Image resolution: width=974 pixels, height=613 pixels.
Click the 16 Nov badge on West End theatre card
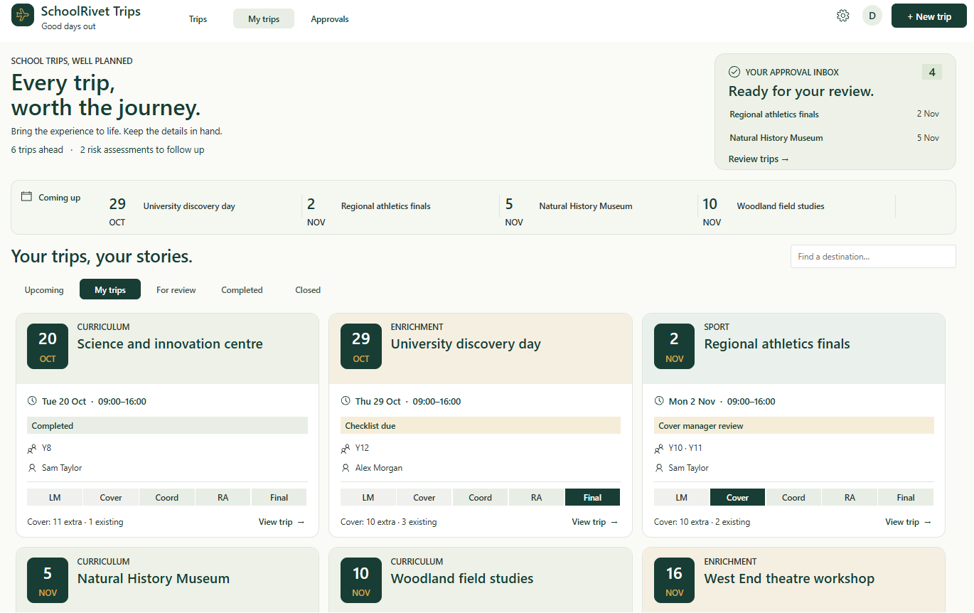(675, 581)
